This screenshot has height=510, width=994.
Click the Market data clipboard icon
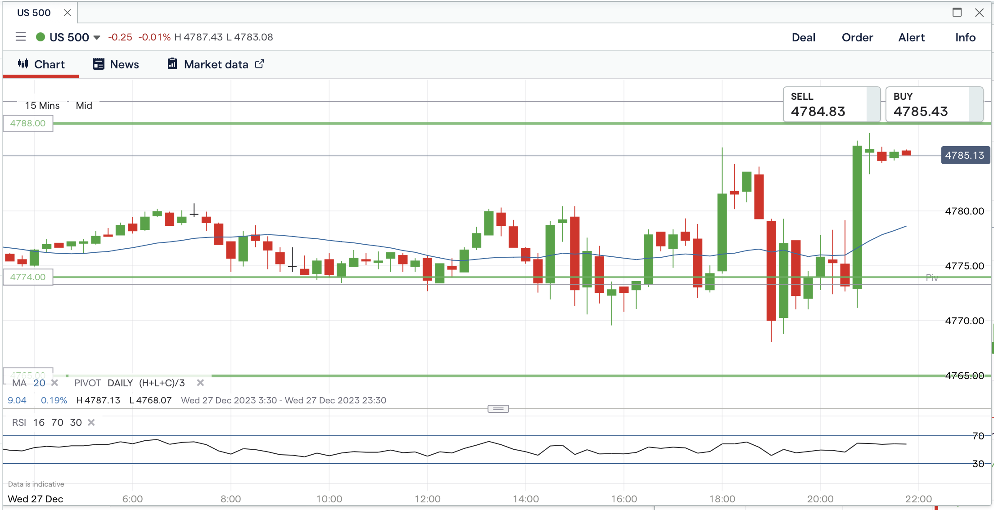[172, 64]
